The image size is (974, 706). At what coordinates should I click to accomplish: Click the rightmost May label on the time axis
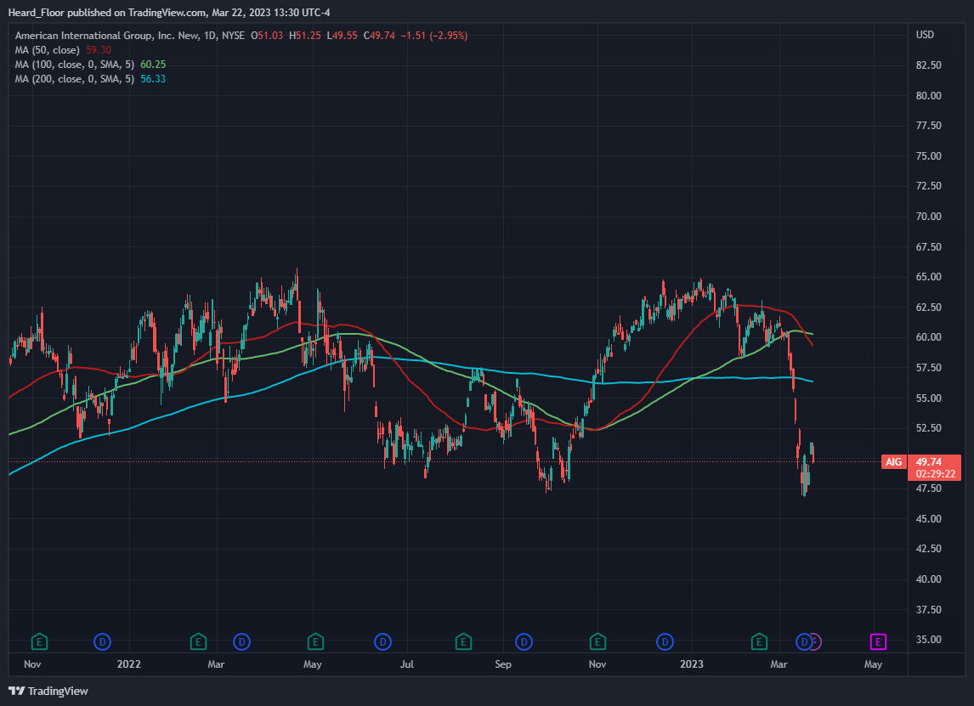[873, 664]
